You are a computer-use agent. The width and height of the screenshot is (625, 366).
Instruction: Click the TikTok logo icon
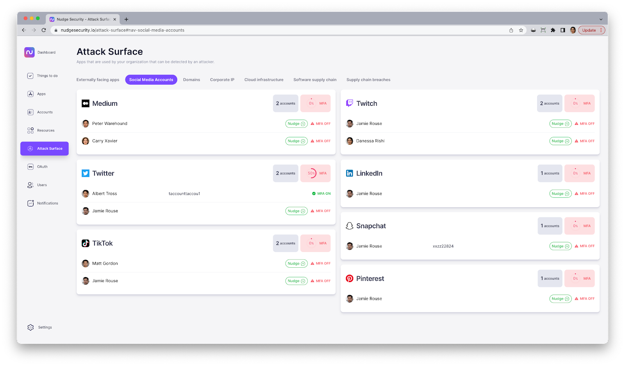[x=86, y=243]
